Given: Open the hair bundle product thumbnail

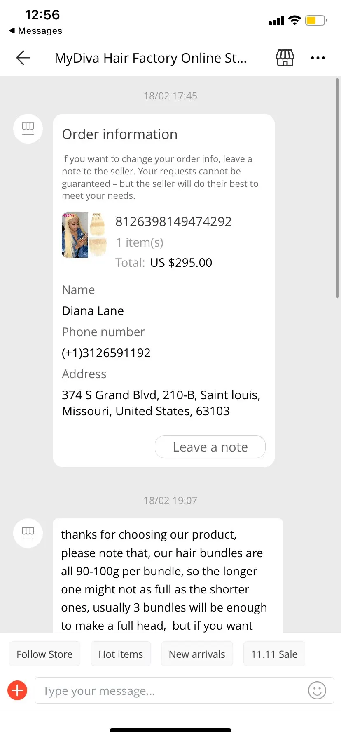Looking at the screenshot, I should pyautogui.click(x=84, y=235).
